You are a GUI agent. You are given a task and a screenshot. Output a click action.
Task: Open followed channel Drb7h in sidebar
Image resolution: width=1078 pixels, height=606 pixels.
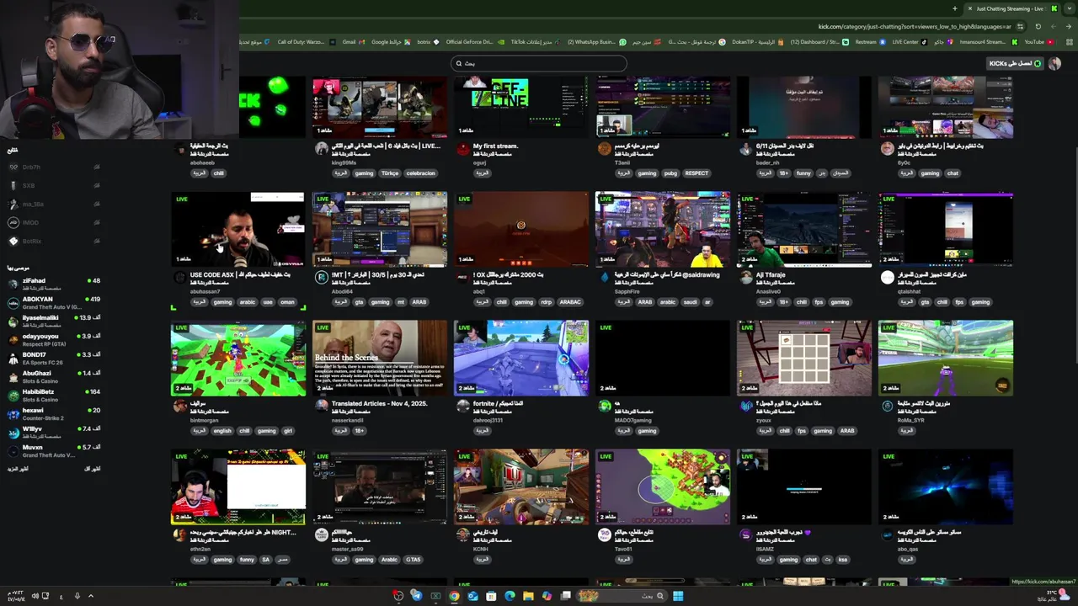(55, 167)
